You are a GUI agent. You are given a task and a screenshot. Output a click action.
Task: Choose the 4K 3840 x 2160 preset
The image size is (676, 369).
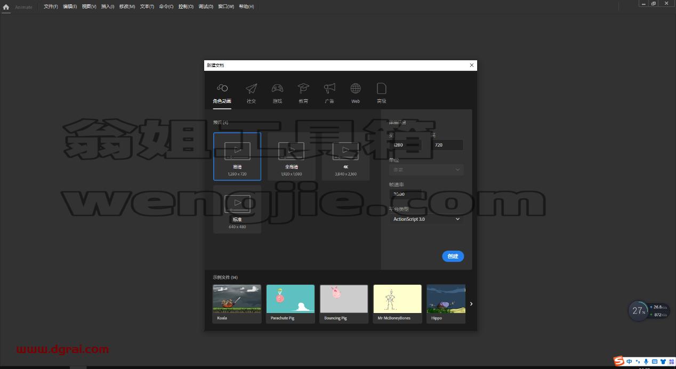[345, 156]
